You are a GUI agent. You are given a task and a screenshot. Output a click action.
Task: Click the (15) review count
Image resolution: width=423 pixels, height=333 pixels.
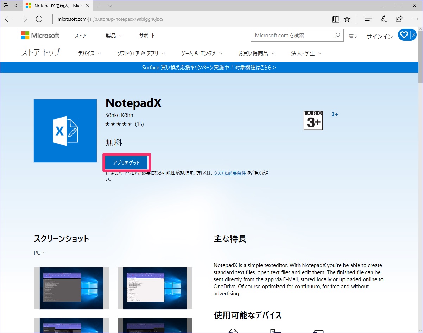(139, 124)
